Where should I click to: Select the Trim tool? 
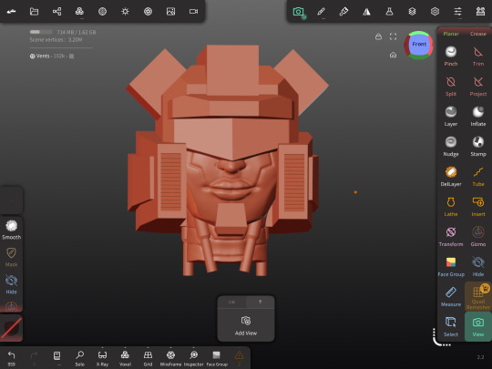tap(478, 56)
